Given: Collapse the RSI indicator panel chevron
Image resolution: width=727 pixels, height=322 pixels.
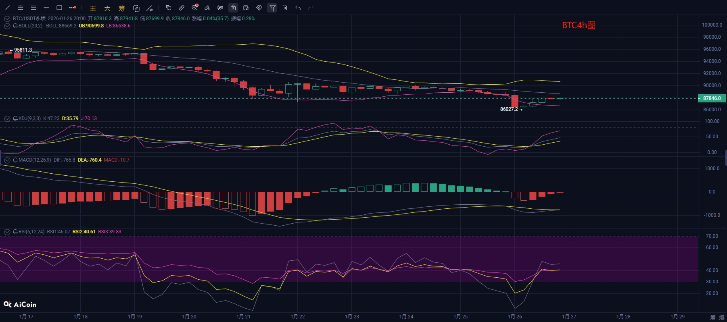Looking at the screenshot, I should tap(7, 232).
